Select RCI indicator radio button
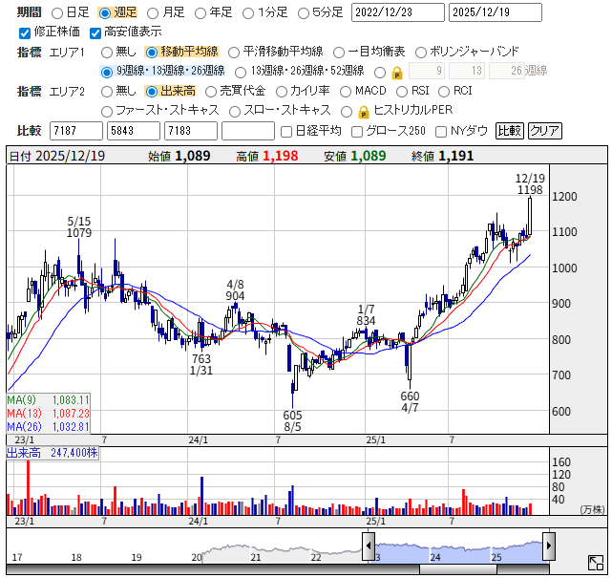The height and width of the screenshot is (578, 612). click(444, 92)
